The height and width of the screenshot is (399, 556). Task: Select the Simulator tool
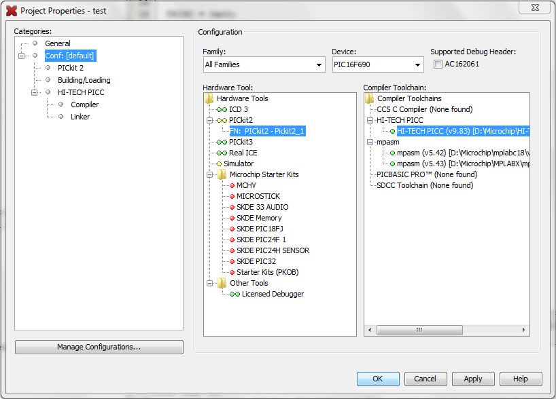click(239, 164)
